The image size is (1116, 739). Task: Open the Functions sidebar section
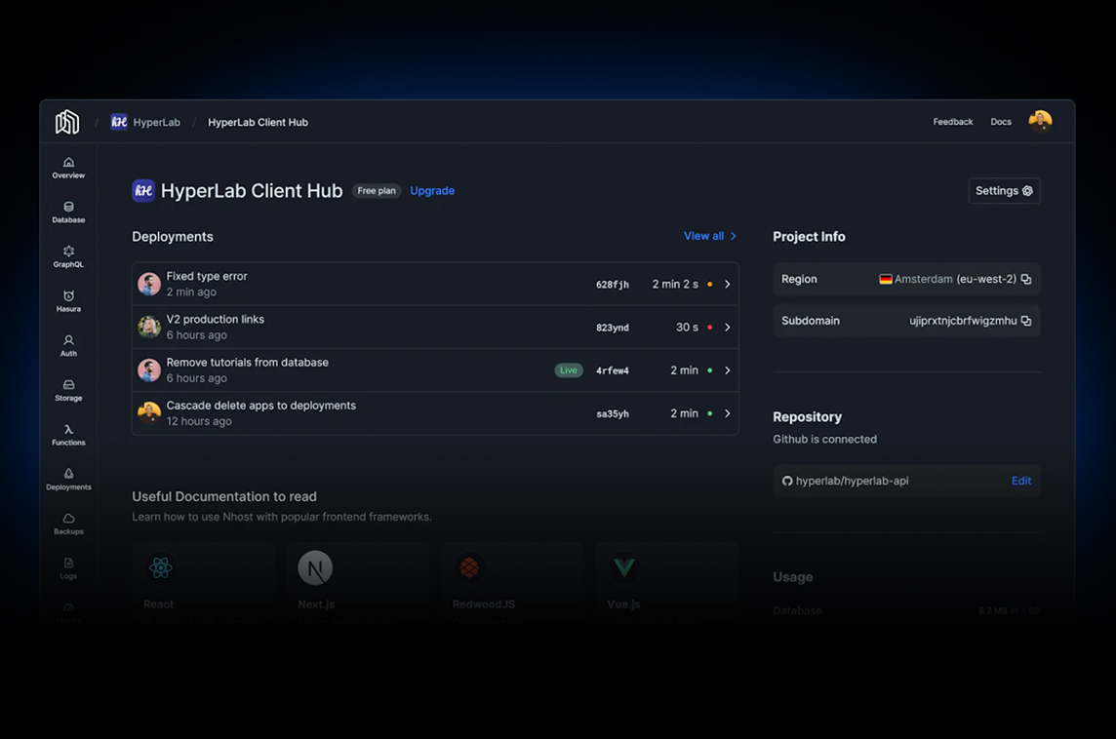click(68, 435)
